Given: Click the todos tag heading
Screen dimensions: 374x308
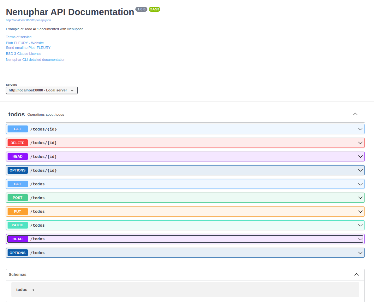Looking at the screenshot, I should point(16,114).
